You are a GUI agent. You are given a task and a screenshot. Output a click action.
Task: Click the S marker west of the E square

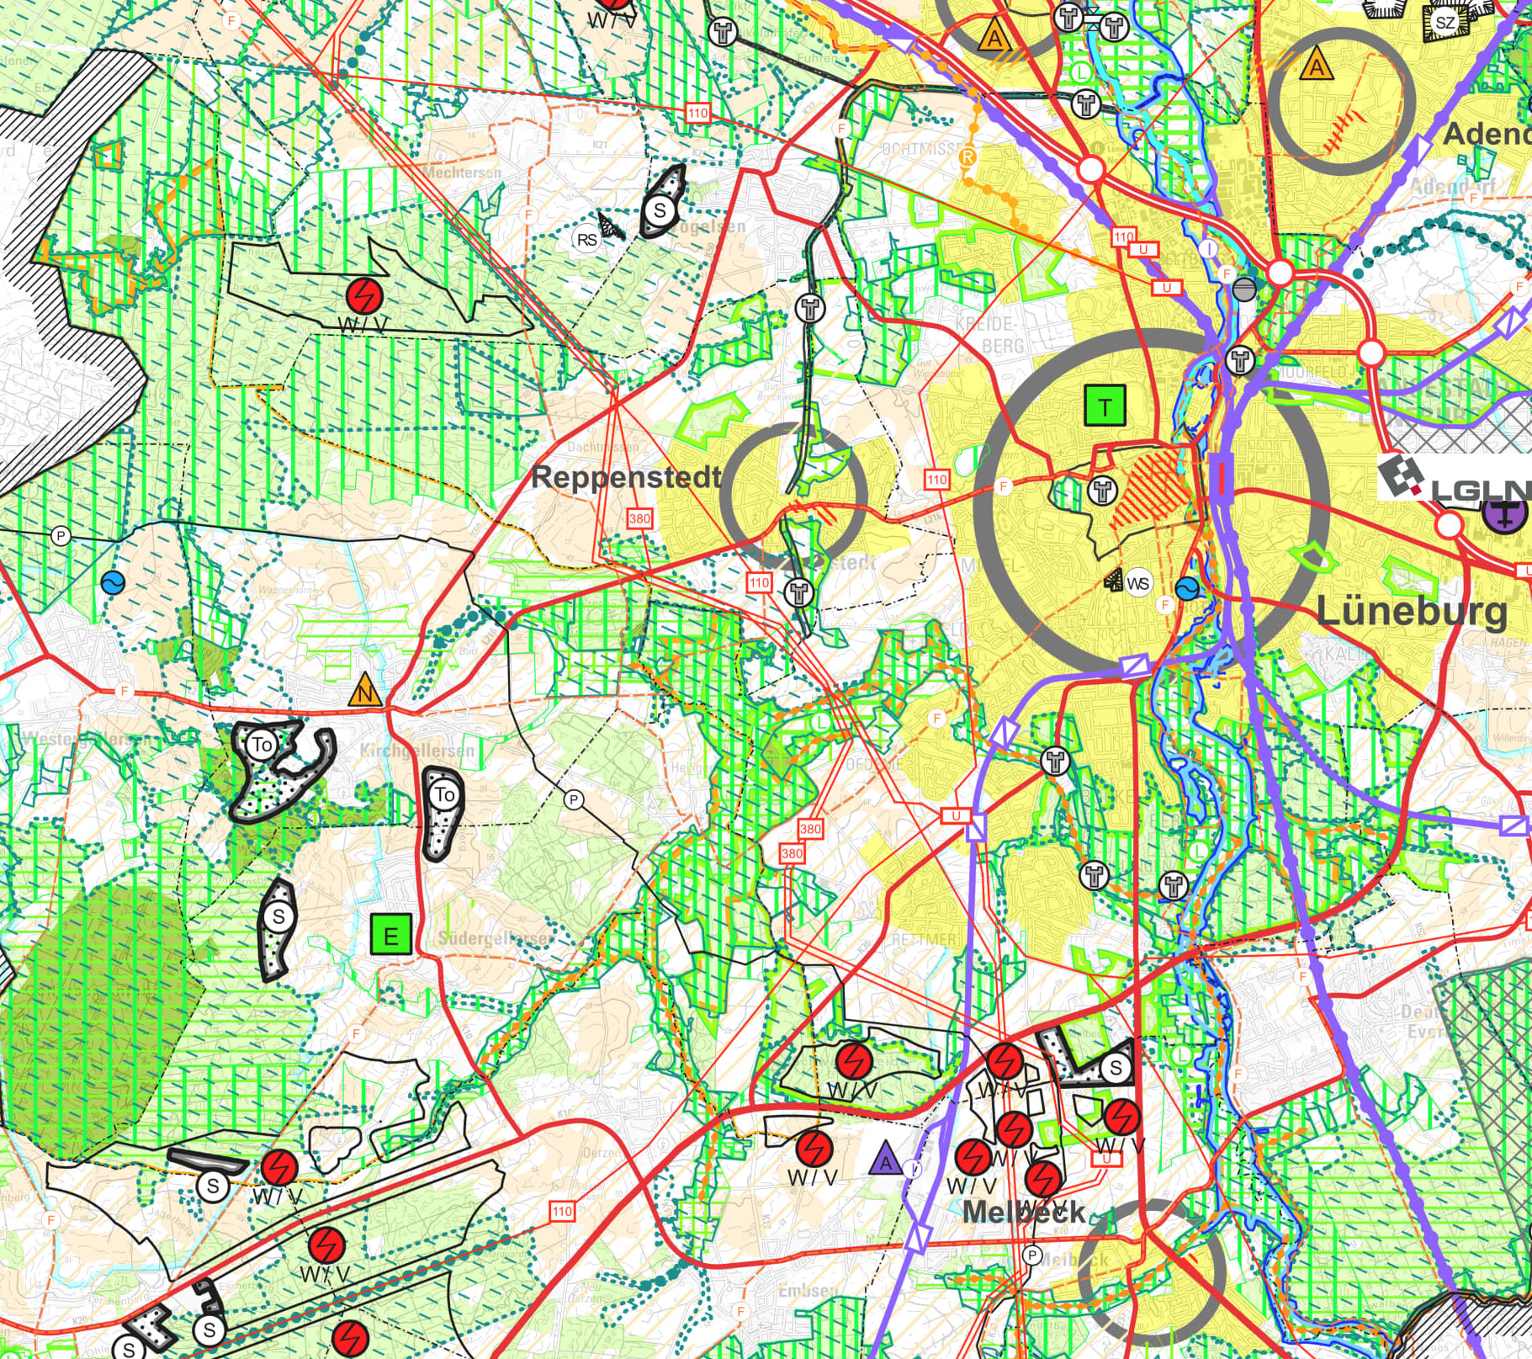tap(278, 916)
